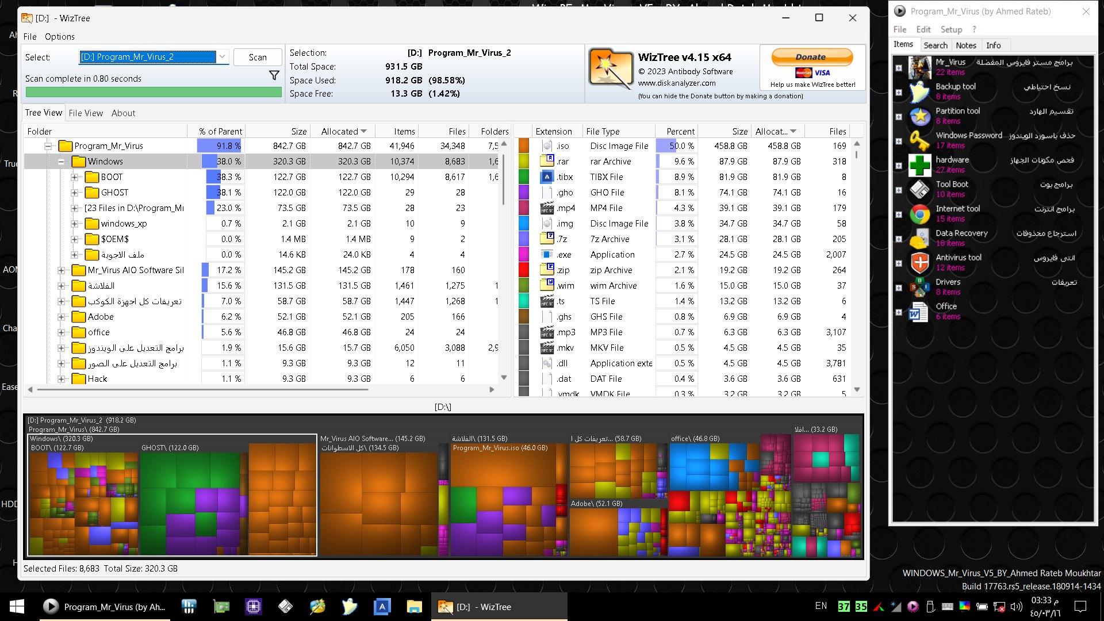
Task: Open Notes tab in Program_Mr_Virus window
Action: (x=966, y=45)
